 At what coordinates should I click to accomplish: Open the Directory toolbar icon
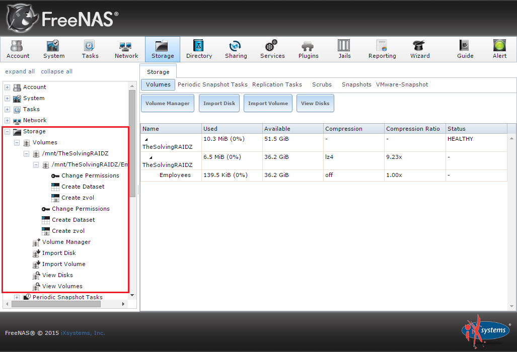(199, 49)
